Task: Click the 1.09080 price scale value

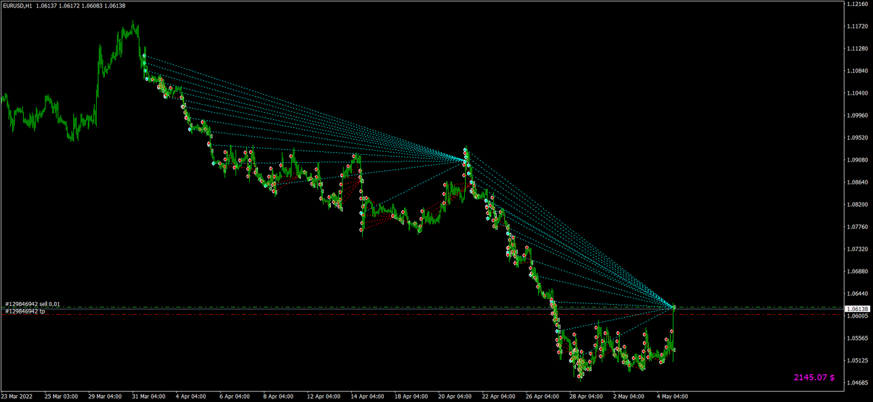Action: click(x=856, y=160)
